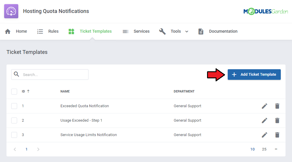This screenshot has width=292, height=162.
Task: Click the Documentation file icon
Action: (201, 32)
